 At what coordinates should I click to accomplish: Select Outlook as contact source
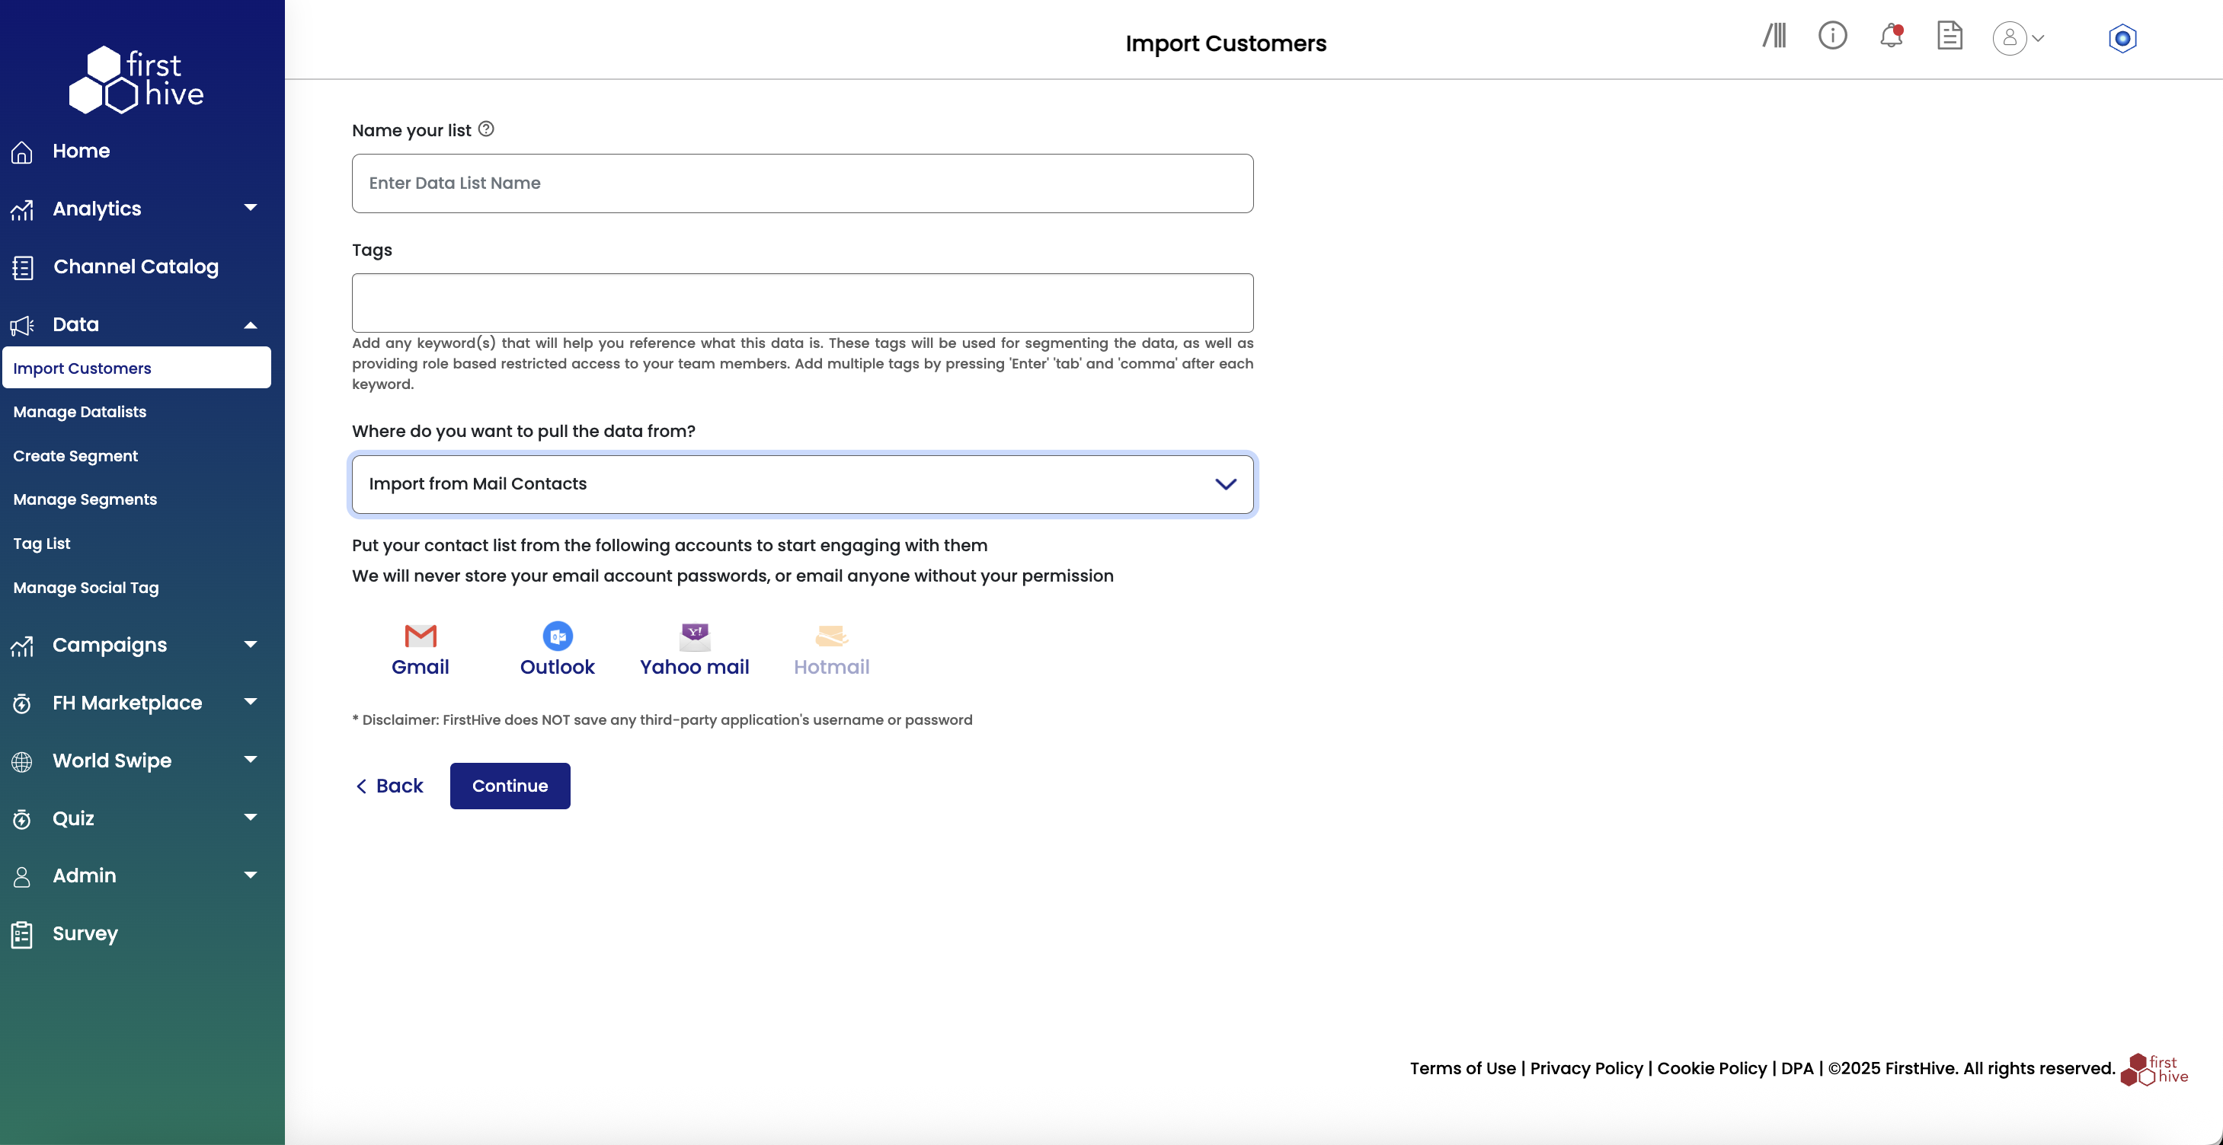558,650
